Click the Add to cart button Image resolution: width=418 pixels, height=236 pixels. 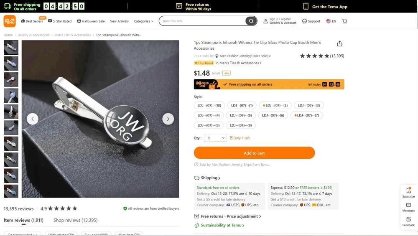tap(254, 153)
